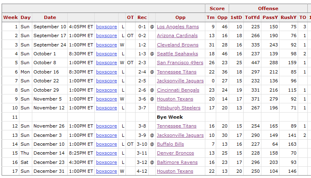Image resolution: width=311 pixels, height=178 pixels.
Task: Sort by RushY column header
Action: [x=288, y=17]
